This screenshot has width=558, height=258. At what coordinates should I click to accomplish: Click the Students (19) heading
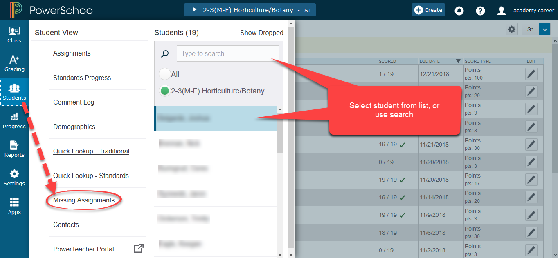[176, 33]
